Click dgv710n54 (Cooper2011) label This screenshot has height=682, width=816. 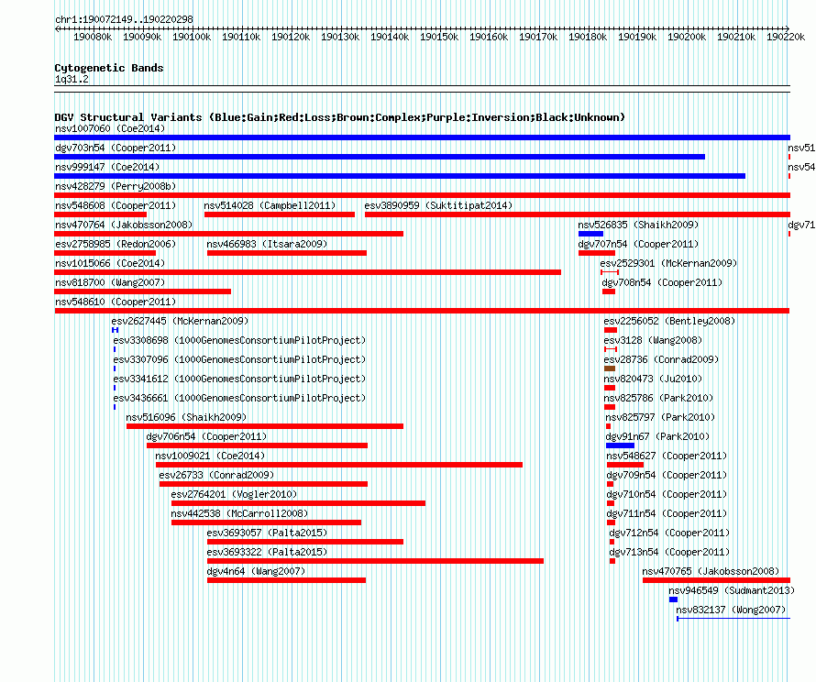[667, 494]
